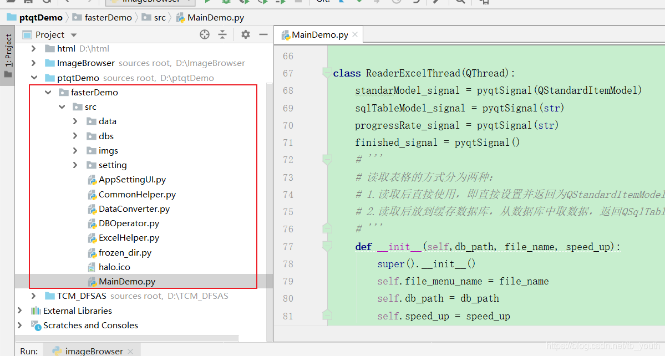Select DBOperator.py in project tree

click(129, 223)
